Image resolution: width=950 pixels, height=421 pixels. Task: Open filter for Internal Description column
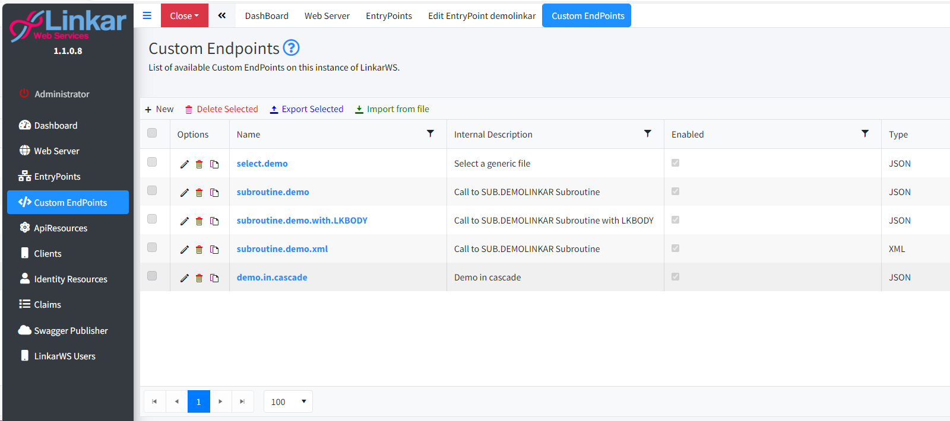[648, 134]
